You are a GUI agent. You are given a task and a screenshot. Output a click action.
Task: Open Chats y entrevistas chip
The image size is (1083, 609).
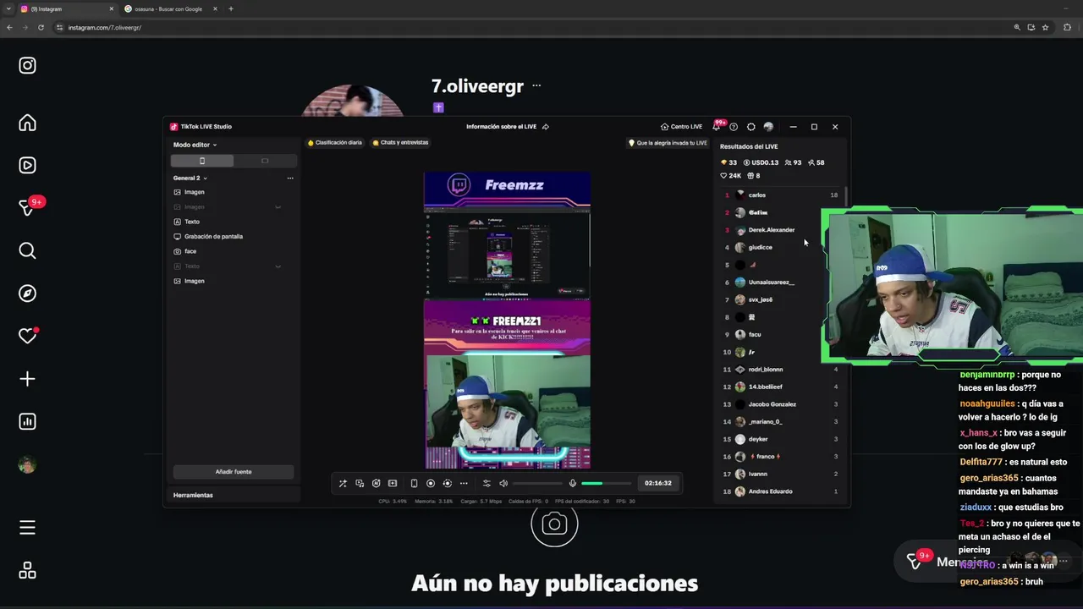coord(401,142)
